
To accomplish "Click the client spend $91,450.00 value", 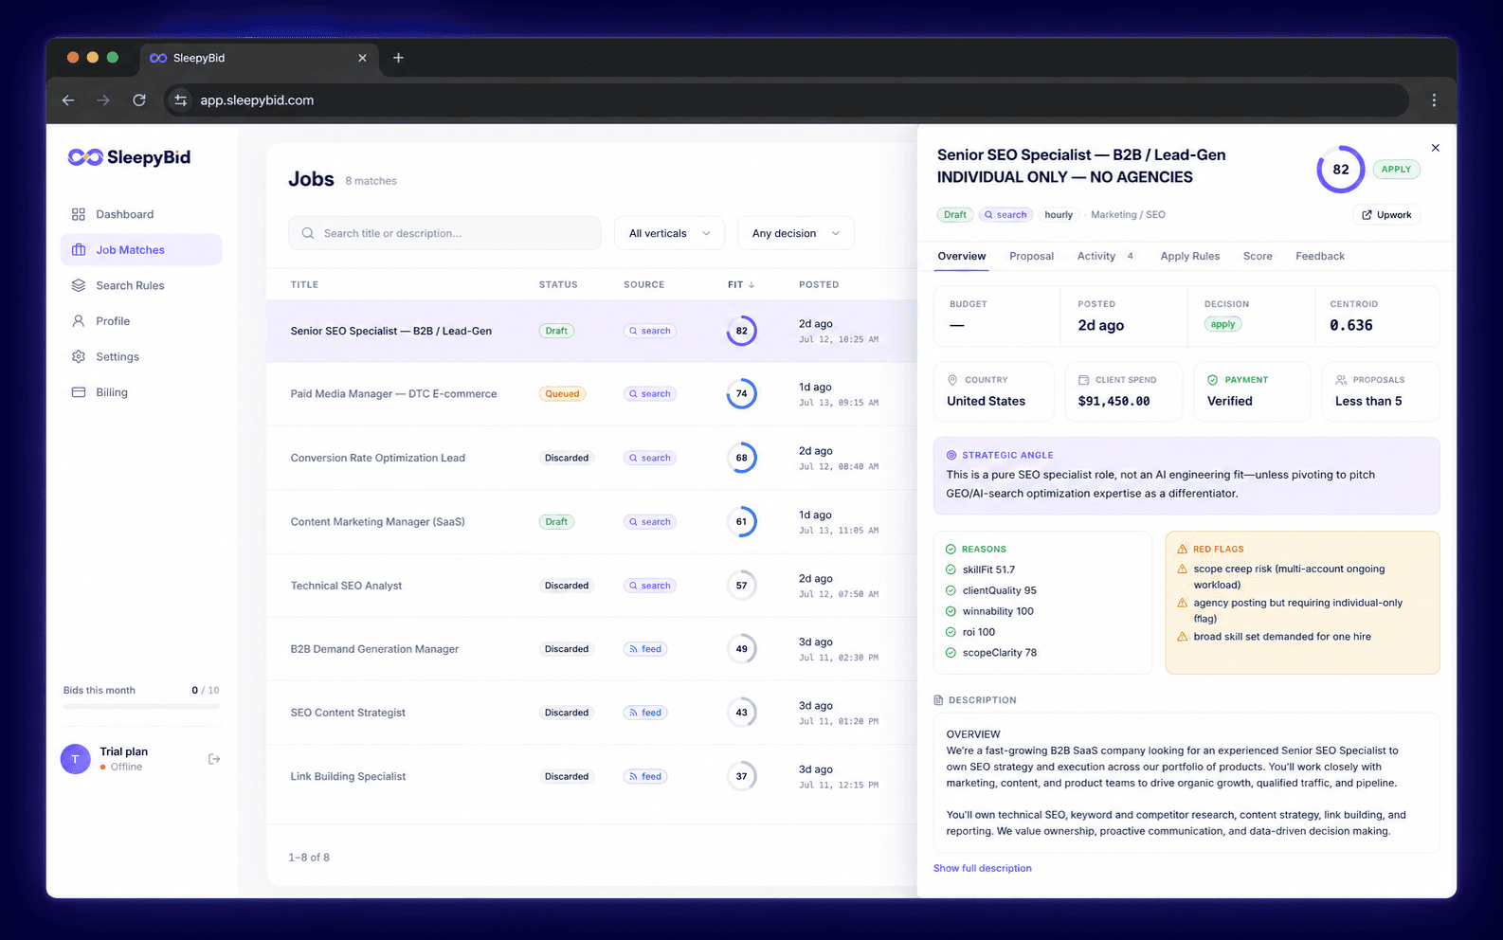I will click(1114, 402).
